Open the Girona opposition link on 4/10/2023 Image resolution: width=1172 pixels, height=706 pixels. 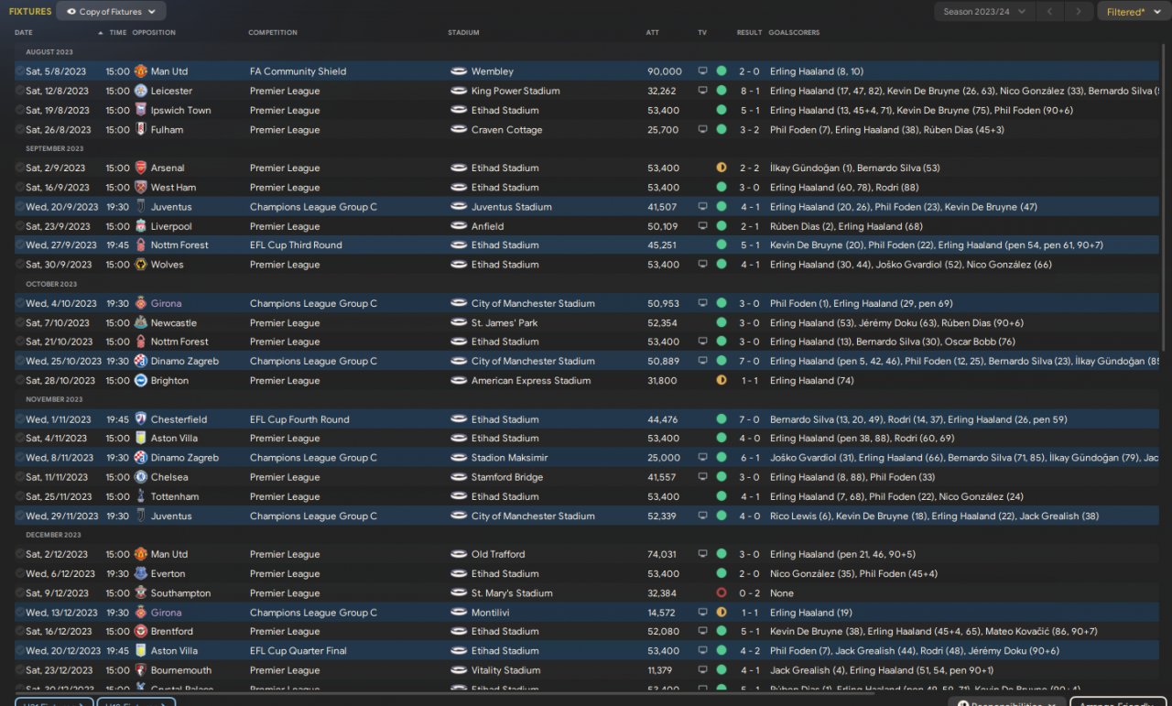pyautogui.click(x=166, y=304)
